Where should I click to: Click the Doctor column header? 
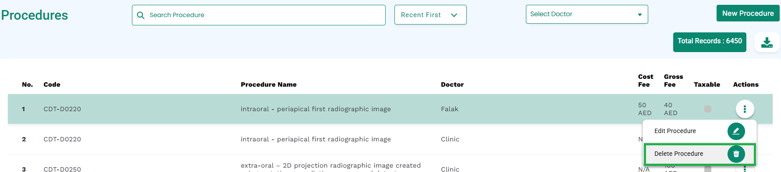click(x=452, y=84)
